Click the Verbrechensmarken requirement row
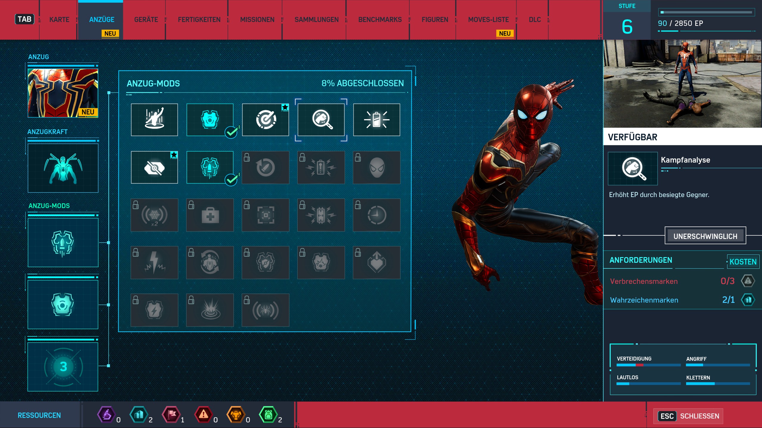The width and height of the screenshot is (762, 428). coord(682,281)
